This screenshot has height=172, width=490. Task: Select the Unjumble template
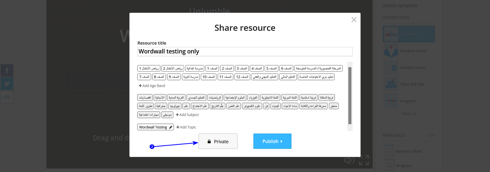click(x=409, y=34)
